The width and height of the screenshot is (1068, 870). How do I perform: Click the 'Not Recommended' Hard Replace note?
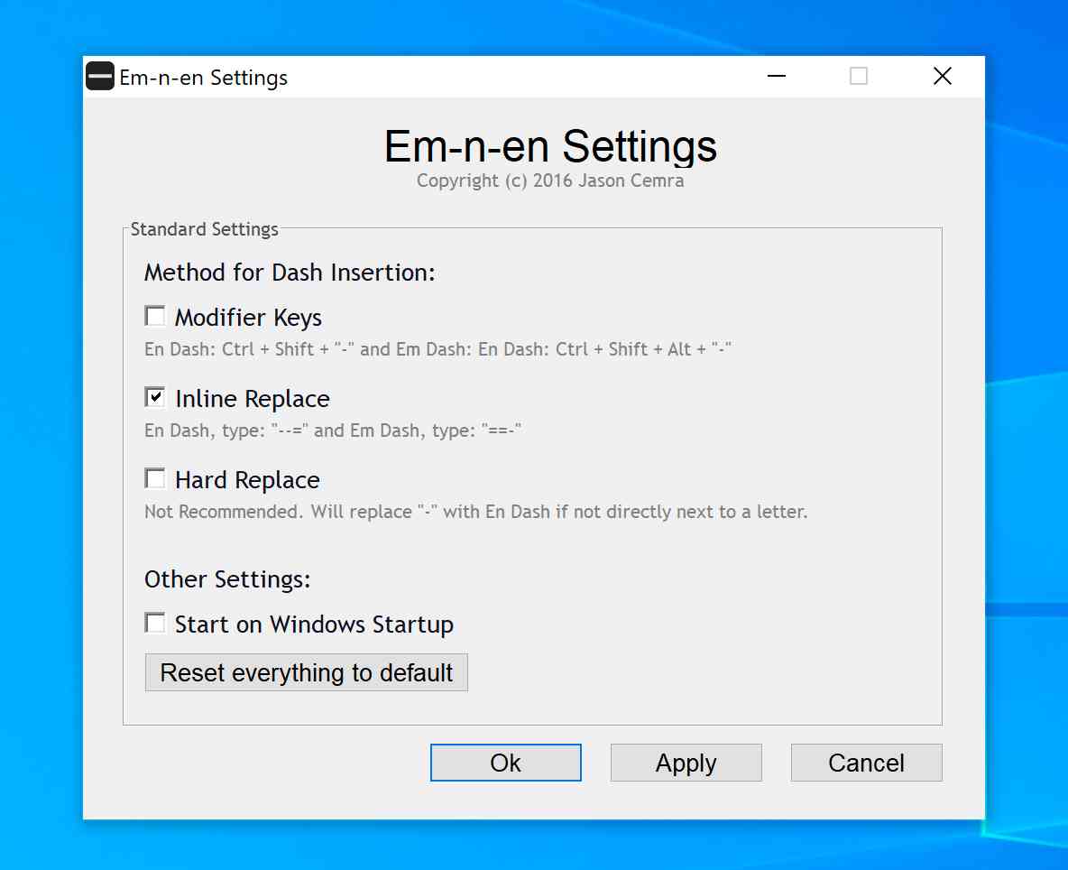(x=475, y=512)
